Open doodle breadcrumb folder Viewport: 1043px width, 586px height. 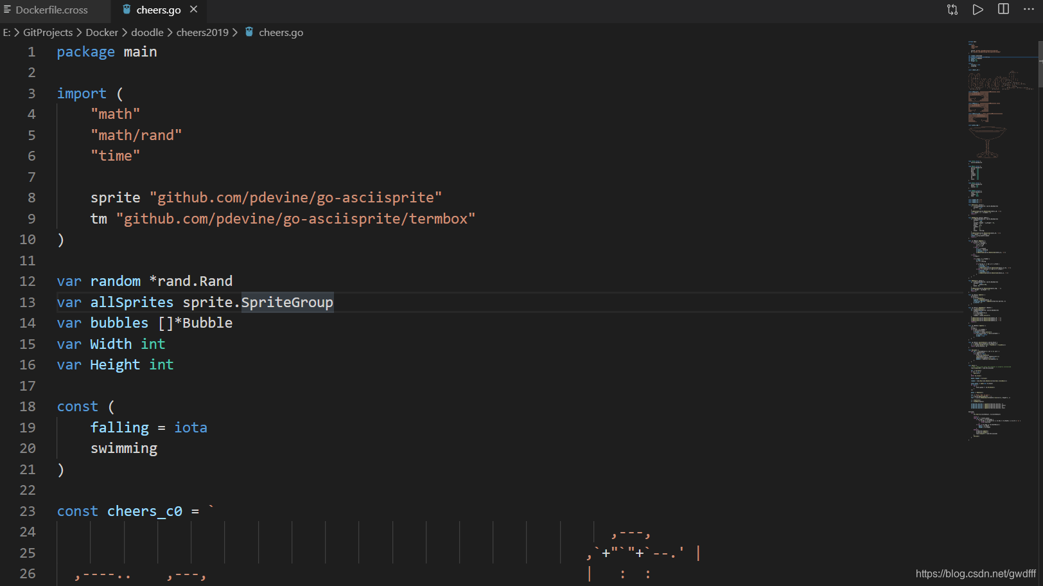point(147,32)
